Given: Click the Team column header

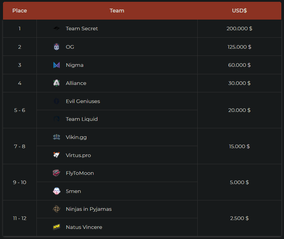Looking at the screenshot, I should point(117,11).
